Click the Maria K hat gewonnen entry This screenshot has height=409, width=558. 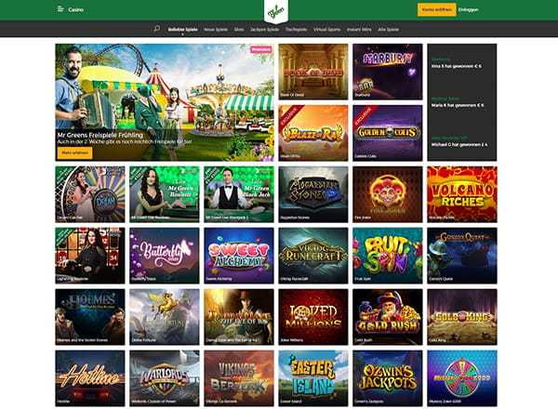[457, 105]
